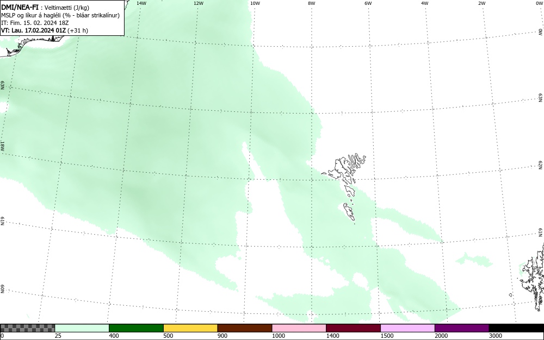
Task: Click the 4W longitude label
Action: tap(425, 3)
